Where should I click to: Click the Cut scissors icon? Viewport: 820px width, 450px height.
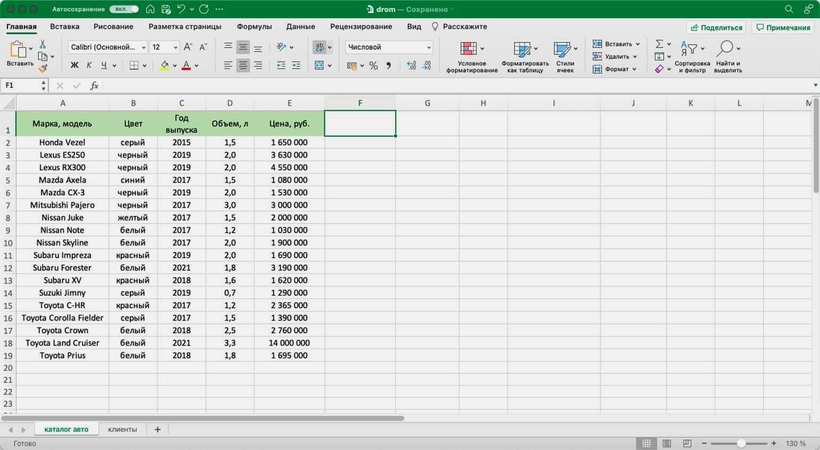click(x=43, y=44)
